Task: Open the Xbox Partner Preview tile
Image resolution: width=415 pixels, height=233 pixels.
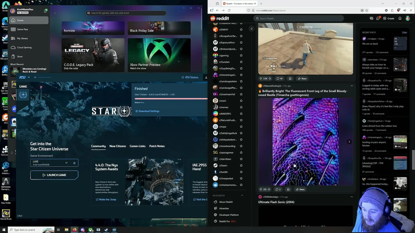Action: tap(159, 55)
